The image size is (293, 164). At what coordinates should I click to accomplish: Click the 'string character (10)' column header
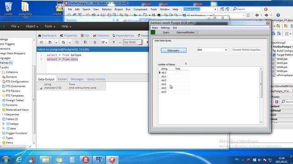click(x=53, y=86)
